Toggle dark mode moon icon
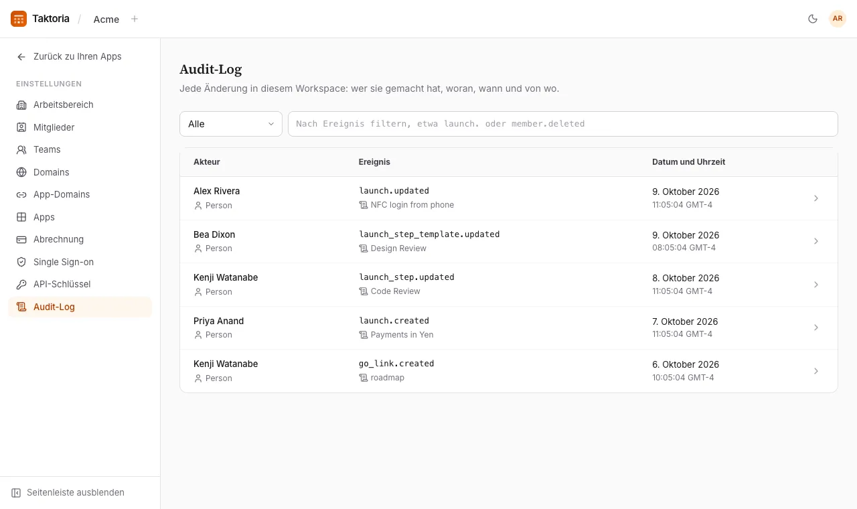Image resolution: width=857 pixels, height=509 pixels. click(813, 19)
